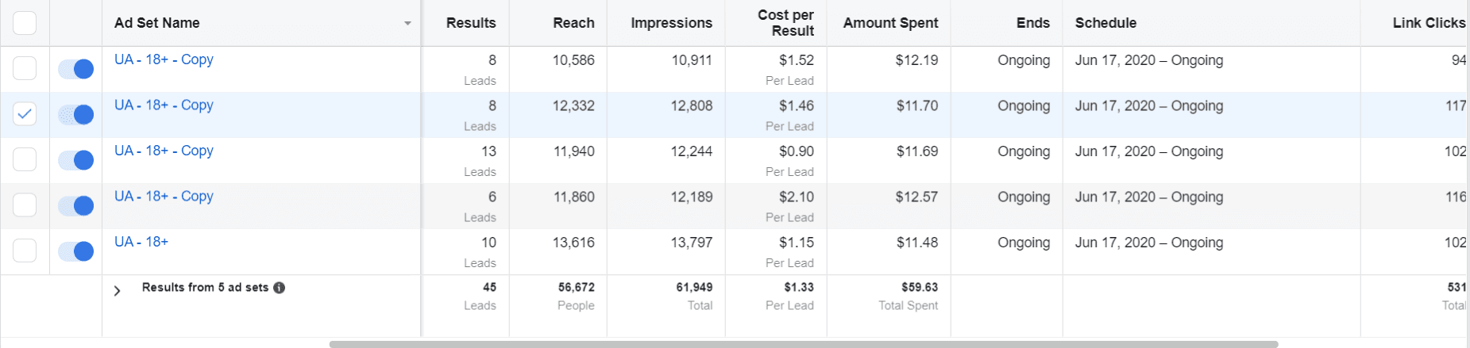Tick the select-all checkbox in the header row
The height and width of the screenshot is (348, 1470).
pos(25,23)
